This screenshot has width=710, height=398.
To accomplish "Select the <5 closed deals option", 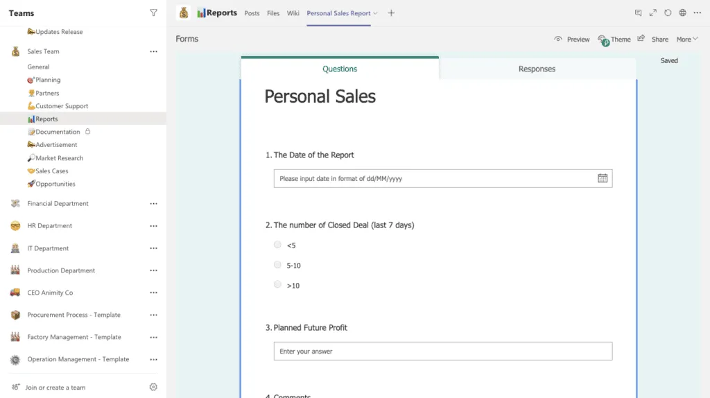I will click(x=277, y=245).
